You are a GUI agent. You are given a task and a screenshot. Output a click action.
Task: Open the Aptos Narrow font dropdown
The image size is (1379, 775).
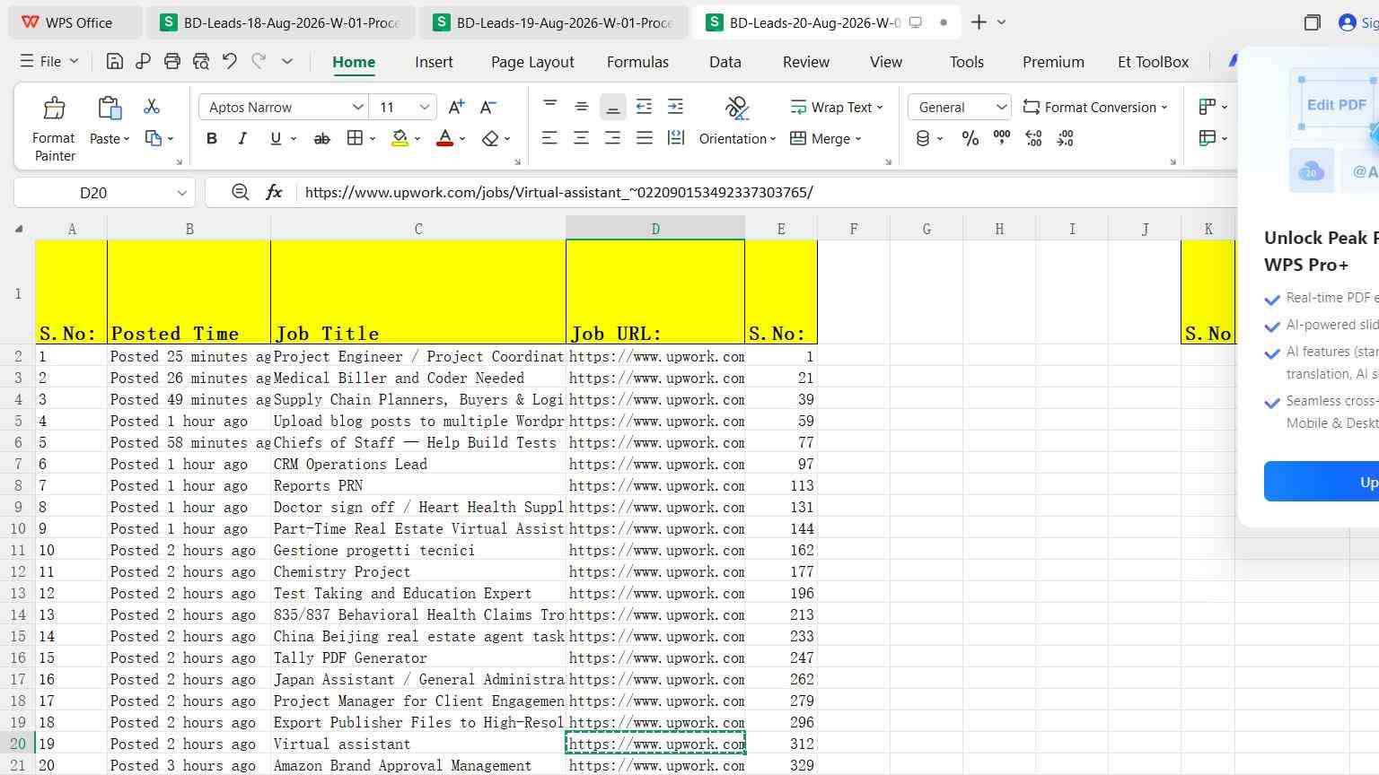tap(357, 107)
